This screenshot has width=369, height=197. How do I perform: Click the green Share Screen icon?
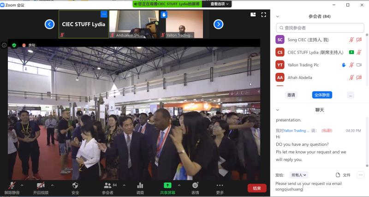pos(167,185)
